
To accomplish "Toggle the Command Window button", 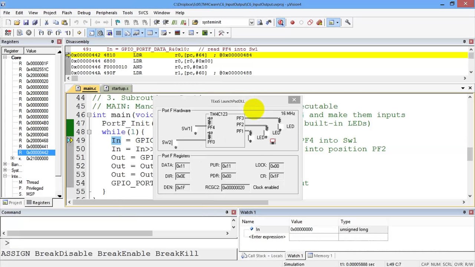I will pyautogui.click(x=91, y=33).
